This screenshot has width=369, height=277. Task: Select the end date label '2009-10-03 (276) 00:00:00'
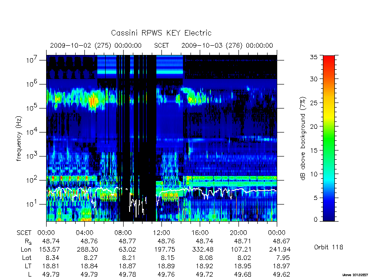coord(227,45)
